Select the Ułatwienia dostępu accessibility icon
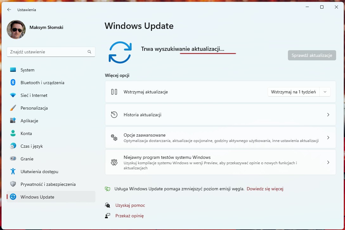Image resolution: width=345 pixels, height=230 pixels. [x=13, y=172]
